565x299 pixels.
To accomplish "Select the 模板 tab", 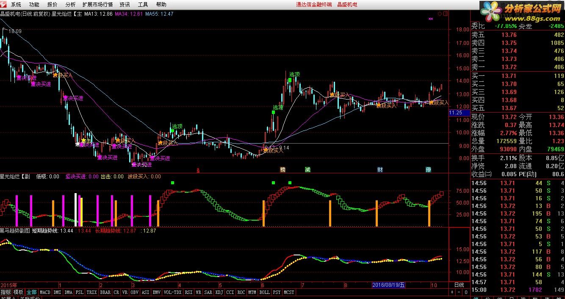I will tap(19, 292).
